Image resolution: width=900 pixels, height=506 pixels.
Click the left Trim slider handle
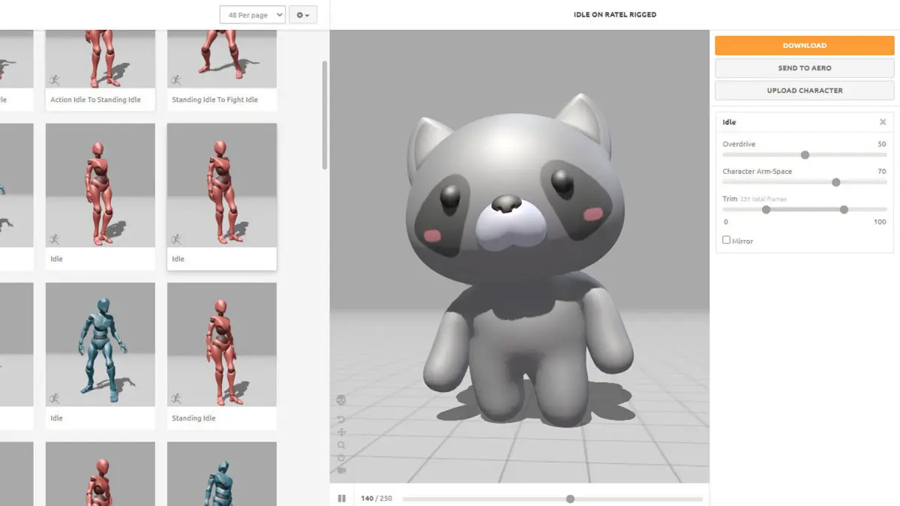766,210
